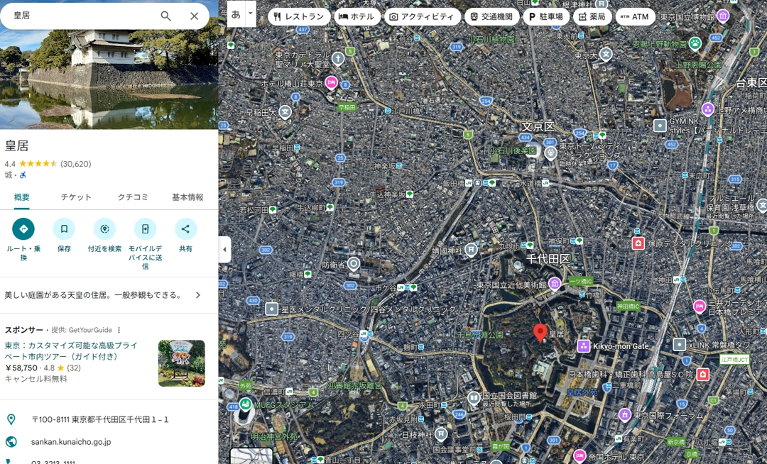Save 皇居 using the 保存 bookmark icon
This screenshot has height=464, width=767.
click(x=64, y=228)
